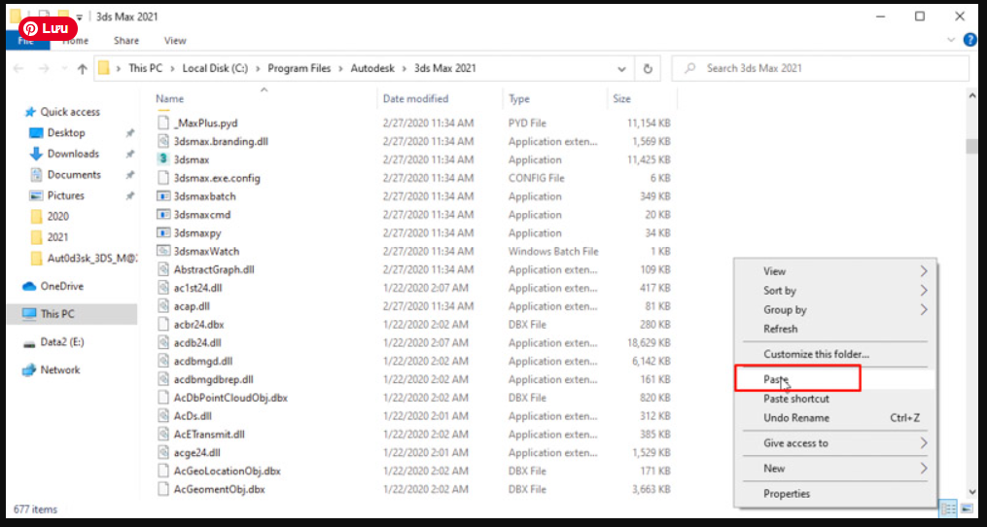Collapse the ribbon using the chevron
The height and width of the screenshot is (527, 987).
[951, 41]
